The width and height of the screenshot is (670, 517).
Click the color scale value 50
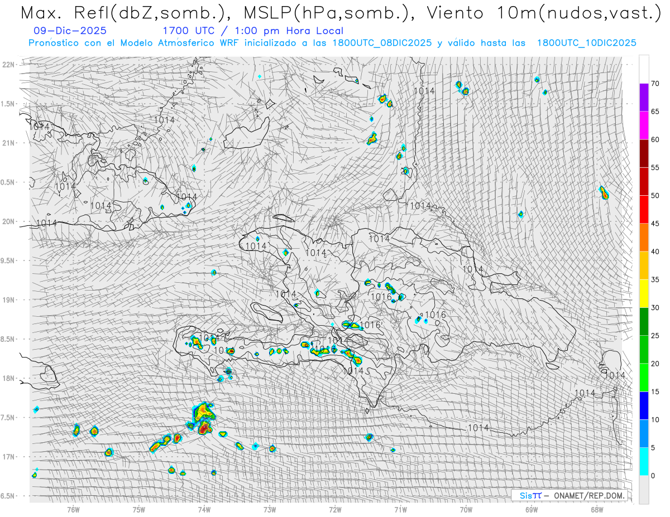[655, 196]
